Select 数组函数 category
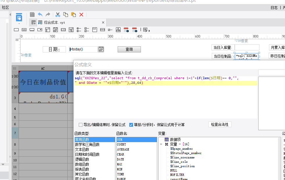The height and width of the screenshot is (180, 285). (95, 164)
